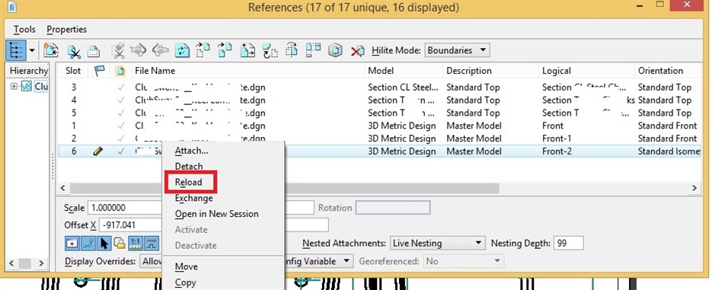Click the Set Reference Front Clip icon

(161, 50)
